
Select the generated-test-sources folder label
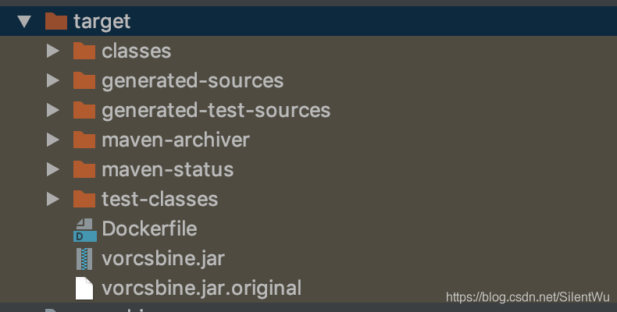(x=216, y=111)
